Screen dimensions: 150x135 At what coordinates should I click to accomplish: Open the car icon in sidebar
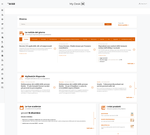pyautogui.click(x=2, y=33)
